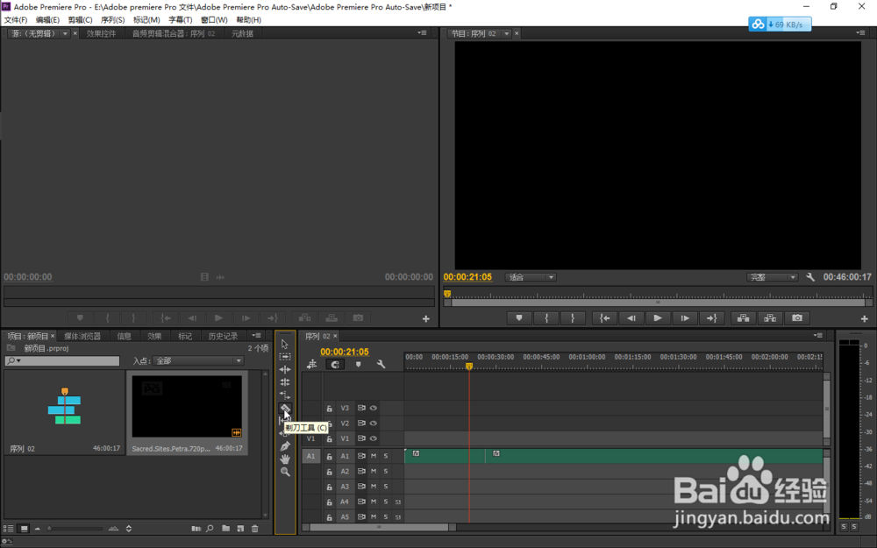Open 编辑(E) menu

click(x=47, y=19)
